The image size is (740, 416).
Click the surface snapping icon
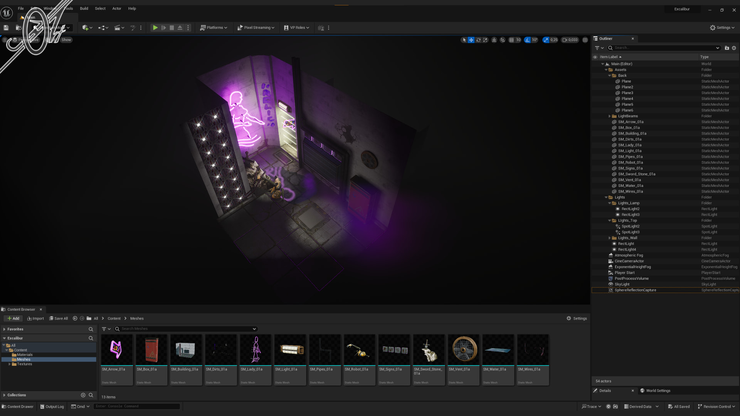coord(503,40)
